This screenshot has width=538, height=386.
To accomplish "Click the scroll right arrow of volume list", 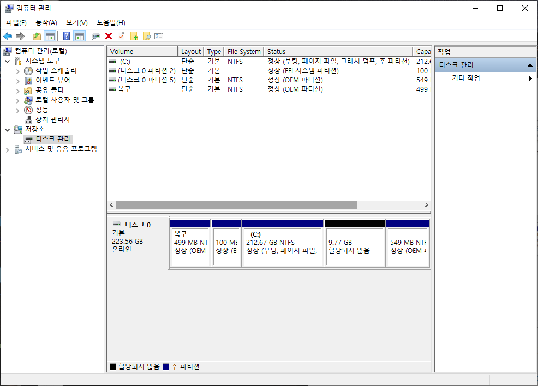I will coord(427,204).
